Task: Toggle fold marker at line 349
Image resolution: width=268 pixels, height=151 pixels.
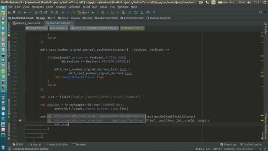Action: 25,117
